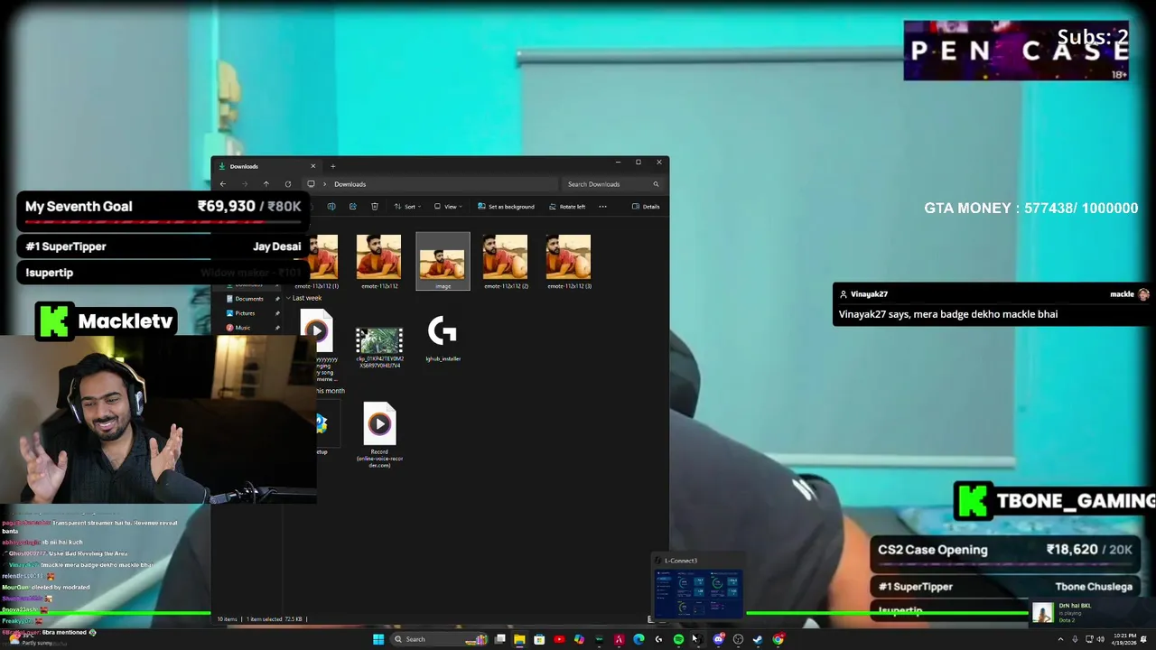Open Copilot from the taskbar
Screen dimensions: 1156x650
click(579, 639)
